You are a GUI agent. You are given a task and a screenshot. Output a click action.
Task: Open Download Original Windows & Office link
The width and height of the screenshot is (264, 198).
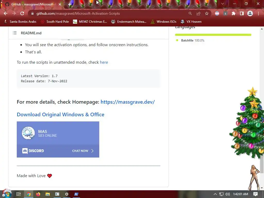coord(60,114)
